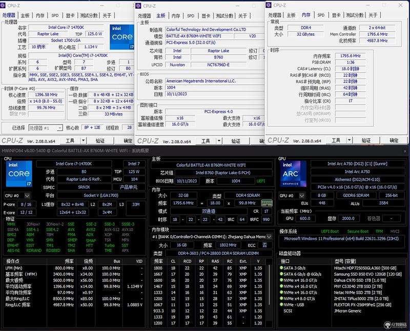The width and height of the screenshot is (410, 331).
Task: Click the 1795.6 MHz 内存频率 field in CPU-Z
Action: click(351, 56)
